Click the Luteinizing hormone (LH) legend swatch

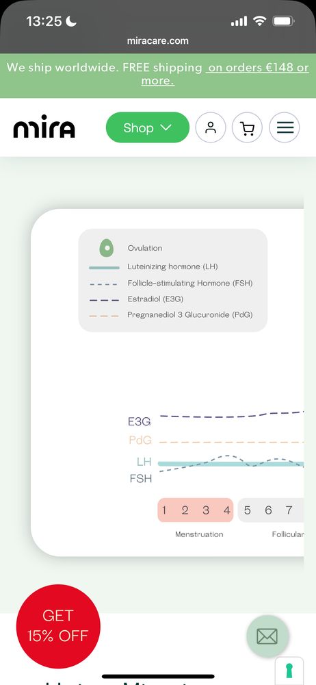click(104, 267)
